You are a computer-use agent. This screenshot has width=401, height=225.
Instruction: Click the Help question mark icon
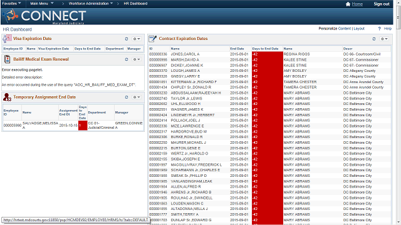tap(380, 29)
